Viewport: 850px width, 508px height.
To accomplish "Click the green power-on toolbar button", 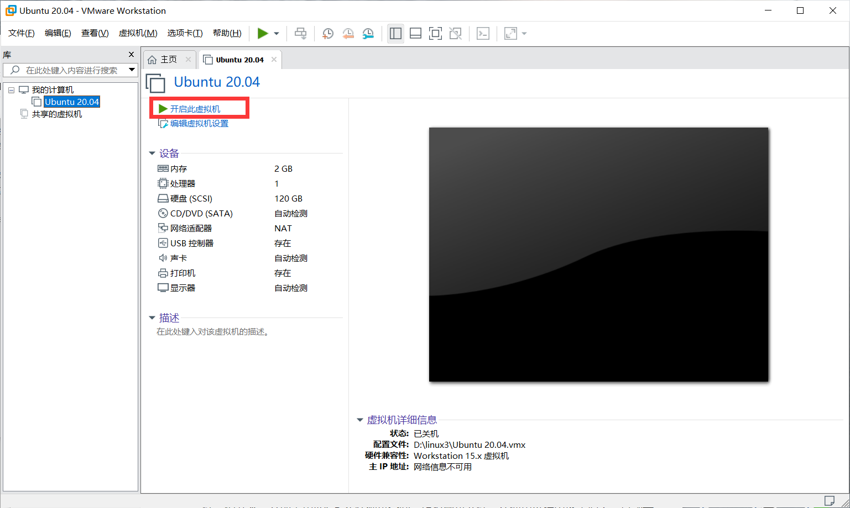I will (x=263, y=34).
